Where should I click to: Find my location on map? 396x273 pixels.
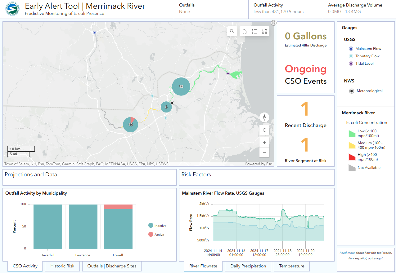click(x=264, y=130)
